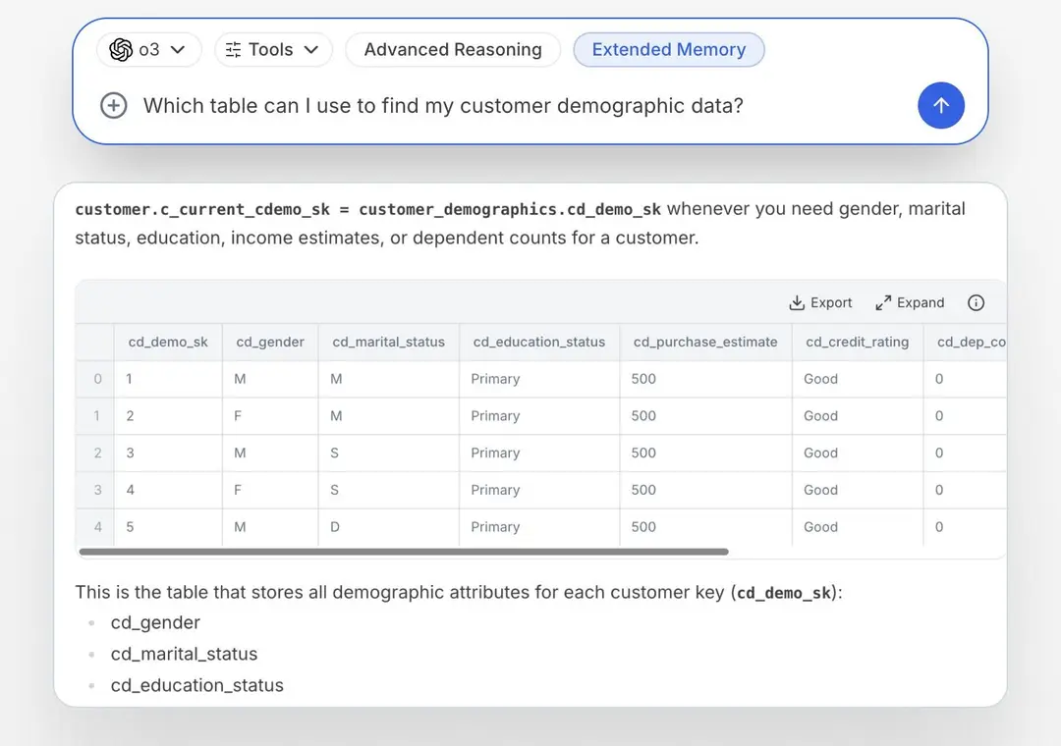Select the cd_education_status column header
Screen dimensions: 1061x746
[x=538, y=342]
